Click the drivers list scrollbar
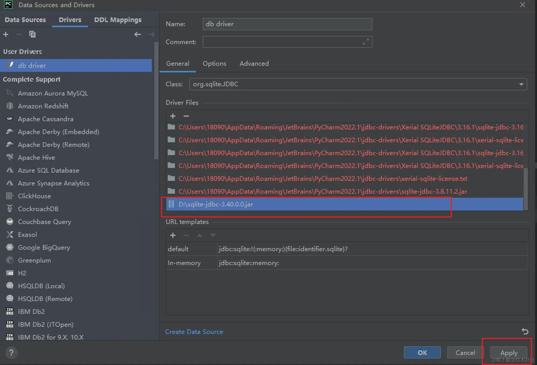 click(156, 101)
